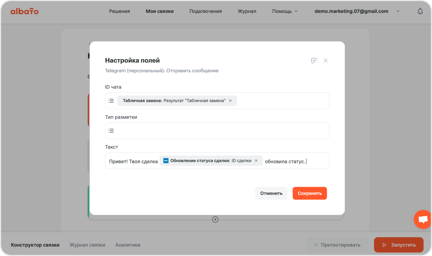The width and height of the screenshot is (432, 256).
Task: Open the list picker in ID чата field
Action: [111, 101]
